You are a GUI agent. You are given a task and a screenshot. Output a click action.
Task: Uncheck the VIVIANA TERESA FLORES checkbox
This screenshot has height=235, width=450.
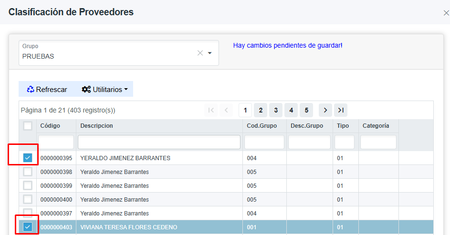pos(28,227)
